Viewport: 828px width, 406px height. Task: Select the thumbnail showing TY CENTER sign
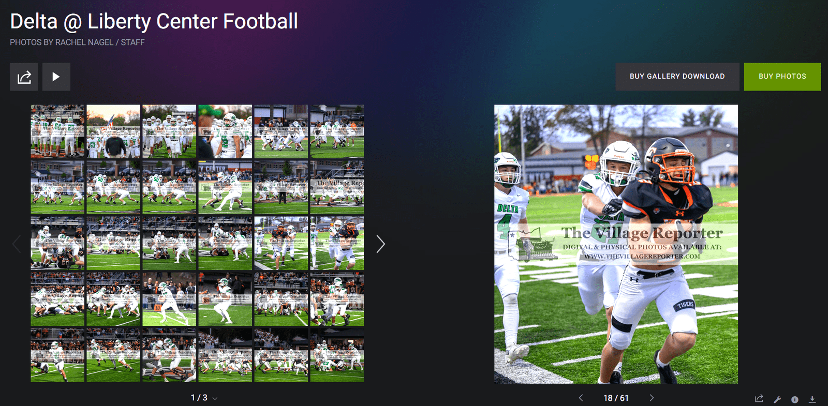pyautogui.click(x=225, y=187)
